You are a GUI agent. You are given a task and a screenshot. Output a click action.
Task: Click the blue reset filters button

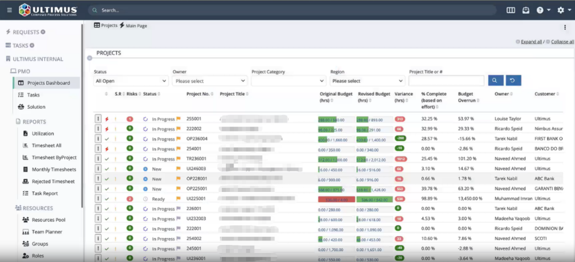click(513, 80)
